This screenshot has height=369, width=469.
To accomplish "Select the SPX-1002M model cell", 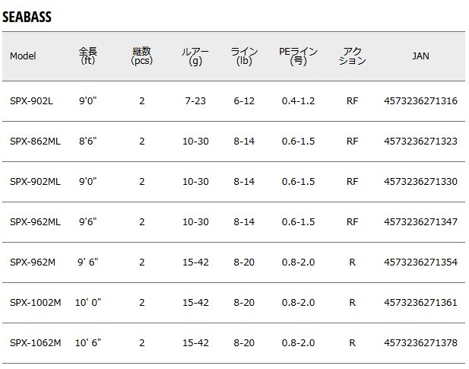I will pos(34,303).
